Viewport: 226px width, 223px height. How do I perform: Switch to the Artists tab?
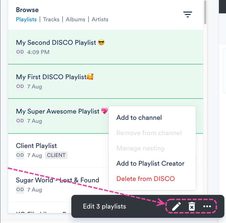tap(100, 19)
